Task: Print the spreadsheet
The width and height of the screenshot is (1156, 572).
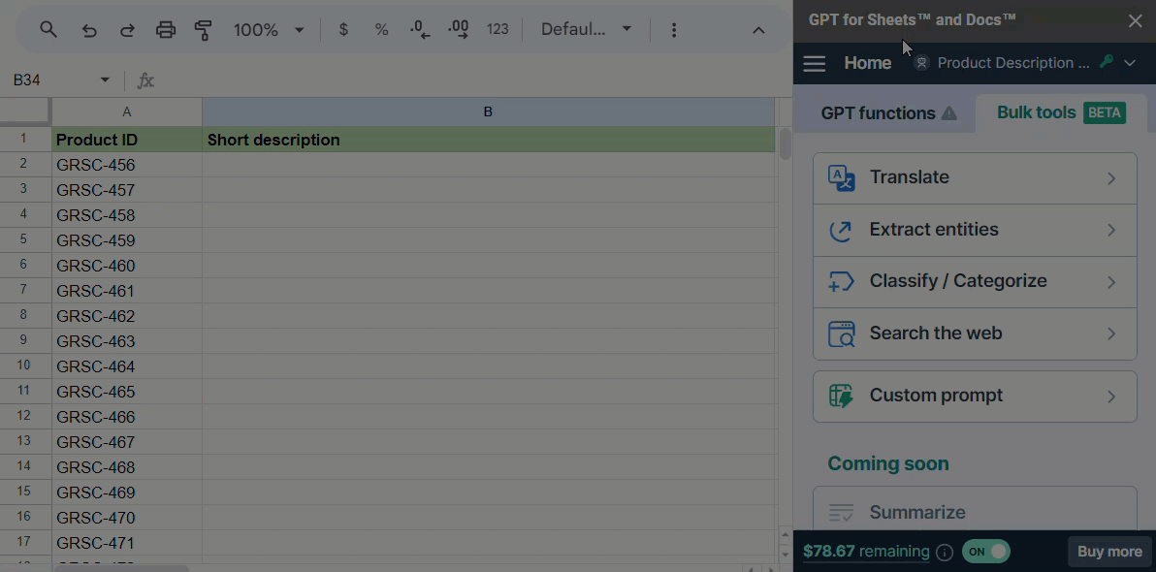Action: pos(166,30)
